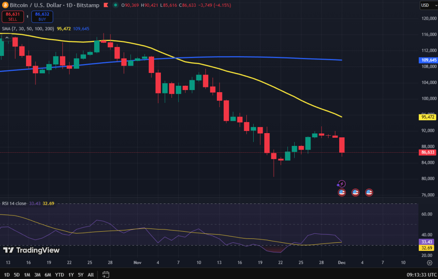Click the quantity field between SELL and BUY
This screenshot has height=279, width=438.
(27, 17)
